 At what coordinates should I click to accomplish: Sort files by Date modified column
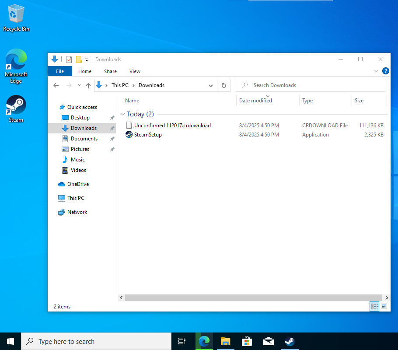(255, 101)
